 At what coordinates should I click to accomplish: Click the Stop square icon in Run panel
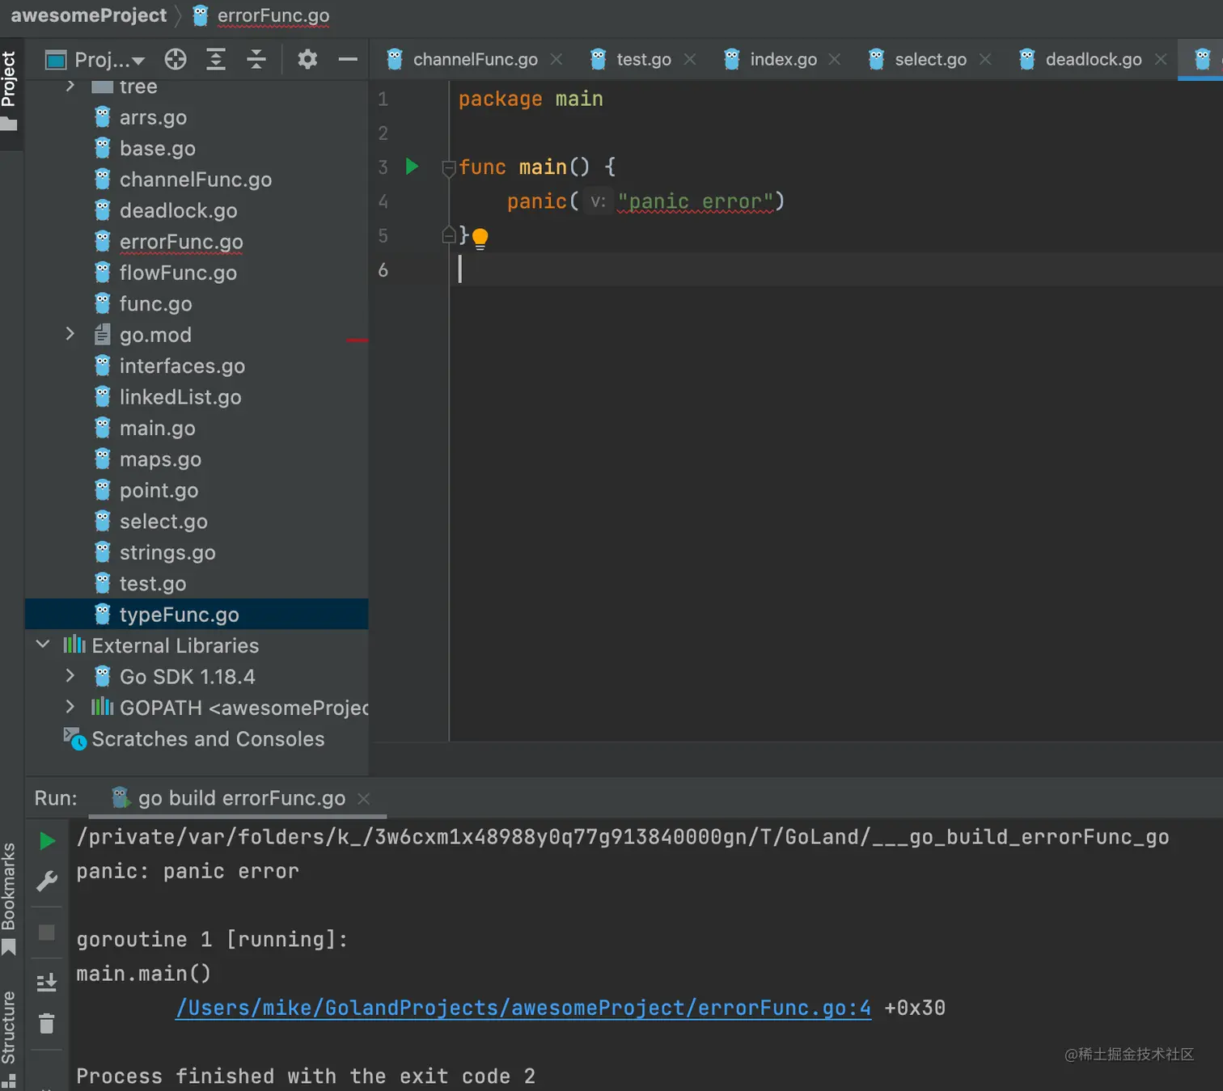point(47,932)
